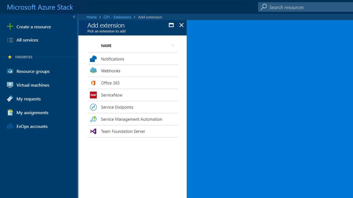The height and width of the screenshot is (198, 353).
Task: Click the green plus Create a resource icon
Action: point(10,26)
